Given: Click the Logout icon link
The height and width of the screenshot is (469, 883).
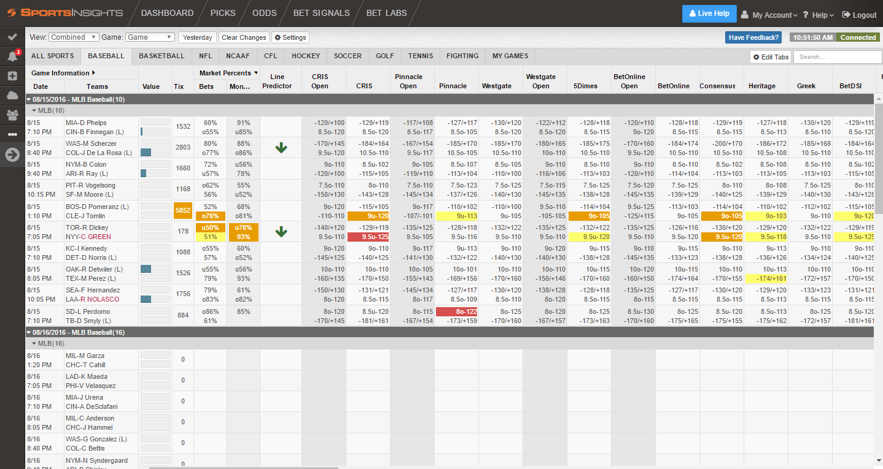Looking at the screenshot, I should [859, 15].
